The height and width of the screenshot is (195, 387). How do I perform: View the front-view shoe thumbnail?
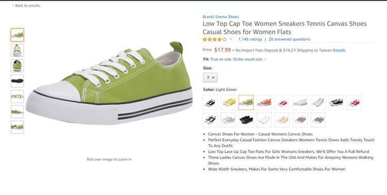coord(17,51)
